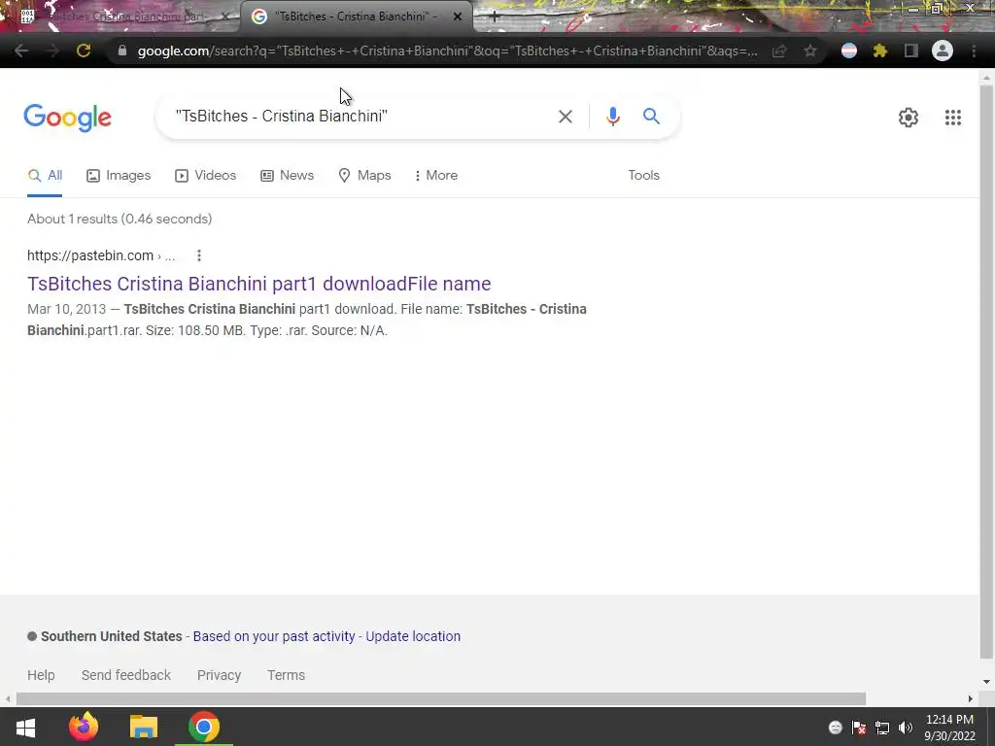The width and height of the screenshot is (995, 746).
Task: Close the first pastebin tab
Action: [225, 17]
